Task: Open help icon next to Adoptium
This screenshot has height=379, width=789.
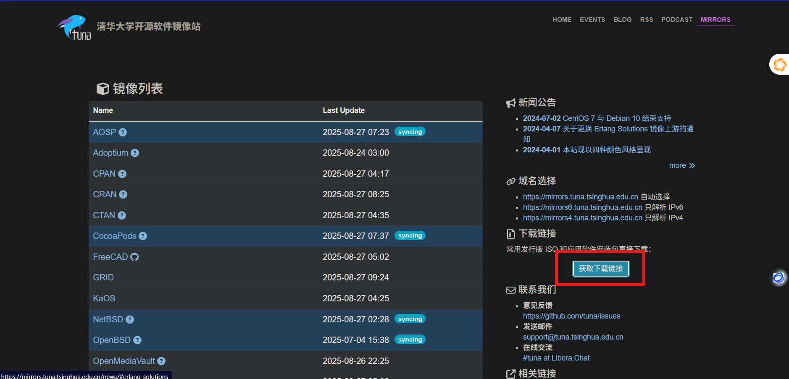Action: tap(135, 153)
